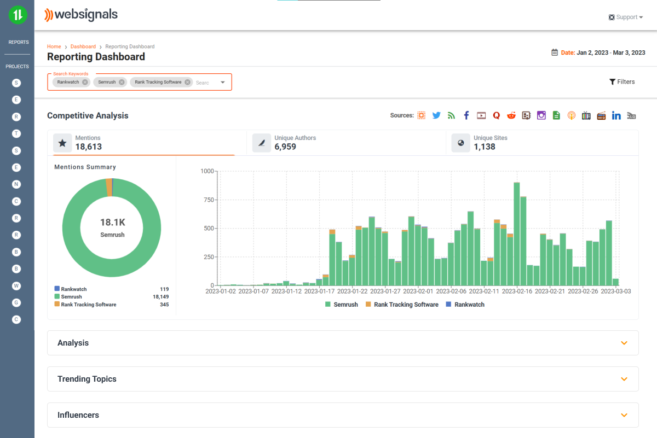Image resolution: width=657 pixels, height=438 pixels.
Task: Click the 18.1K donut center value
Action: pos(113,223)
